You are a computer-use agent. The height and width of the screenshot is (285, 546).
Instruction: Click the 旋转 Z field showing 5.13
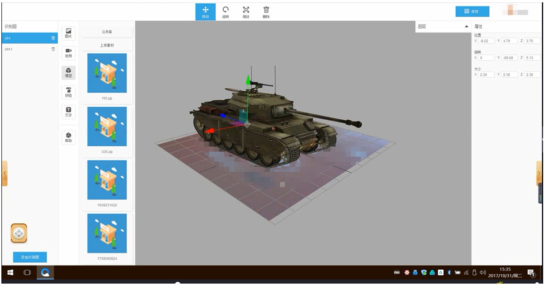tap(532, 58)
